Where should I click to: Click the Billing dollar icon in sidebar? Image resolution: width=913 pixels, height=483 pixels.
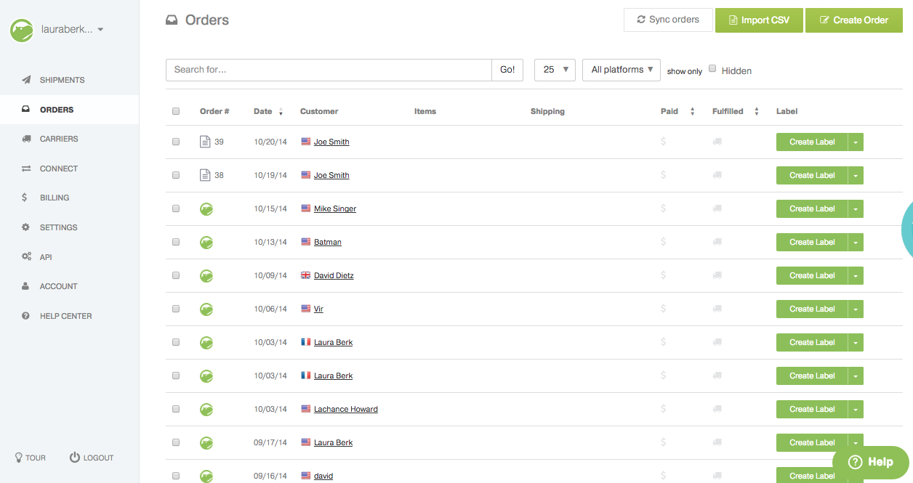(25, 198)
